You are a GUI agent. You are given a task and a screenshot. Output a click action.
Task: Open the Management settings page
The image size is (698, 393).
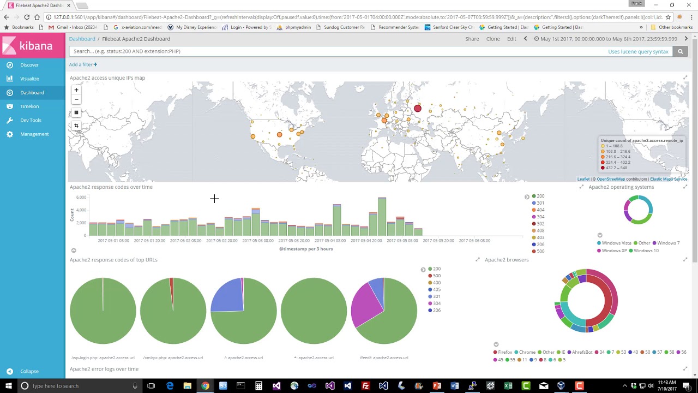click(x=32, y=134)
